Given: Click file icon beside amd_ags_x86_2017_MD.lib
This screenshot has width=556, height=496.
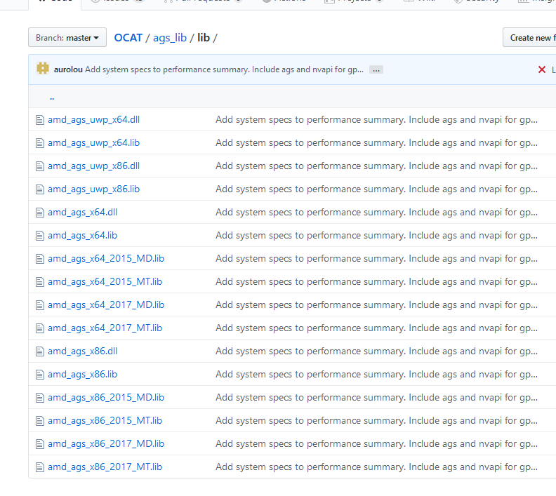Looking at the screenshot, I should pos(40,444).
